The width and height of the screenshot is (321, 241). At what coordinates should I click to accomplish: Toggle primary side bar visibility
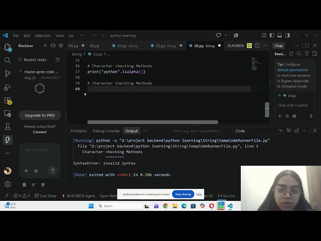[272, 35]
